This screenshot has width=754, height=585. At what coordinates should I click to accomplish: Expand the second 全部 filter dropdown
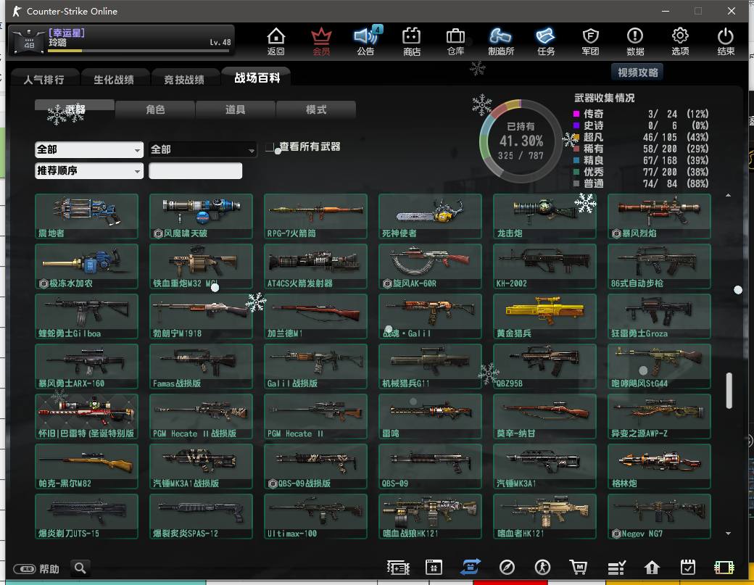pos(203,149)
